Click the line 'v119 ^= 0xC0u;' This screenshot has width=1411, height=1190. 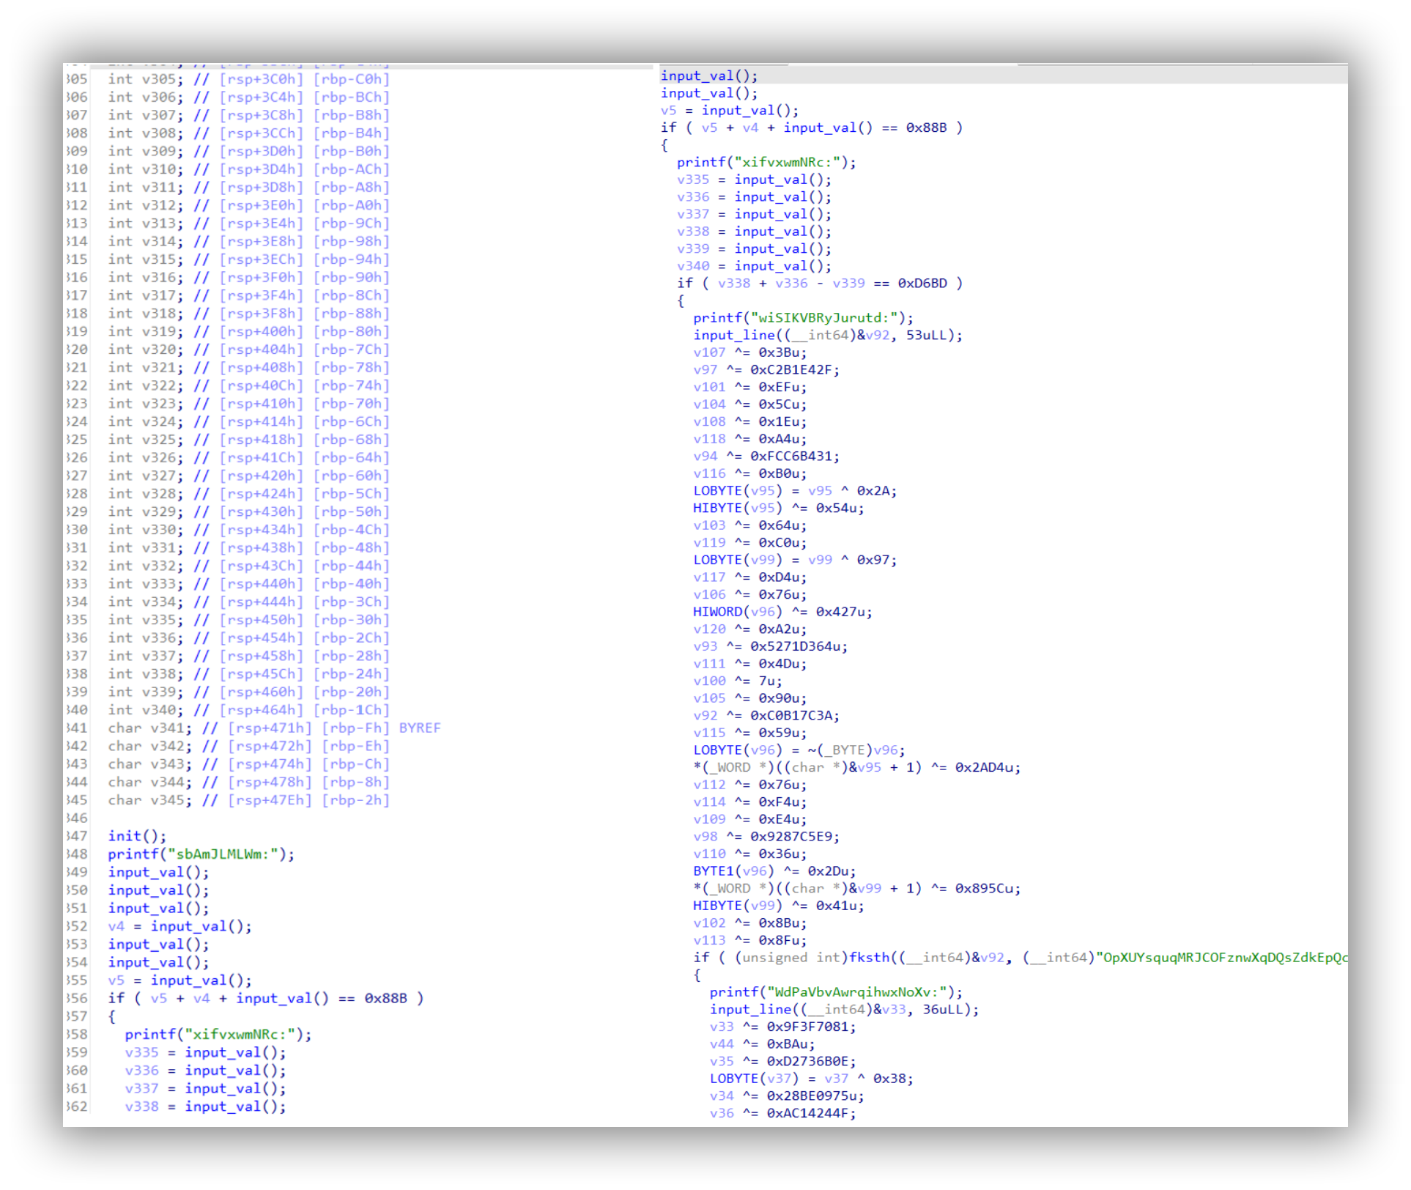point(750,543)
